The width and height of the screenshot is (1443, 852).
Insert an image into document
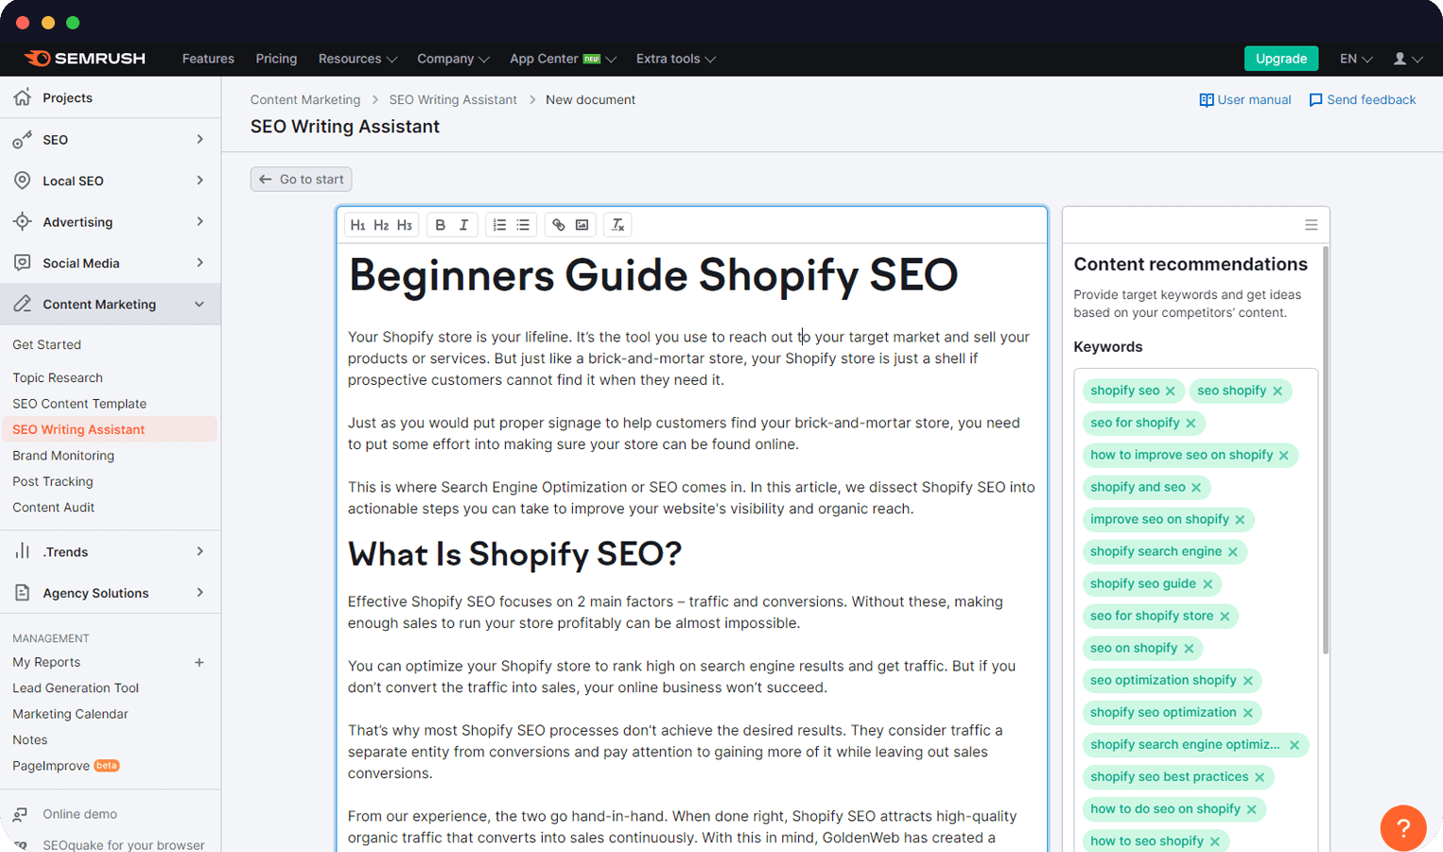pos(582,225)
